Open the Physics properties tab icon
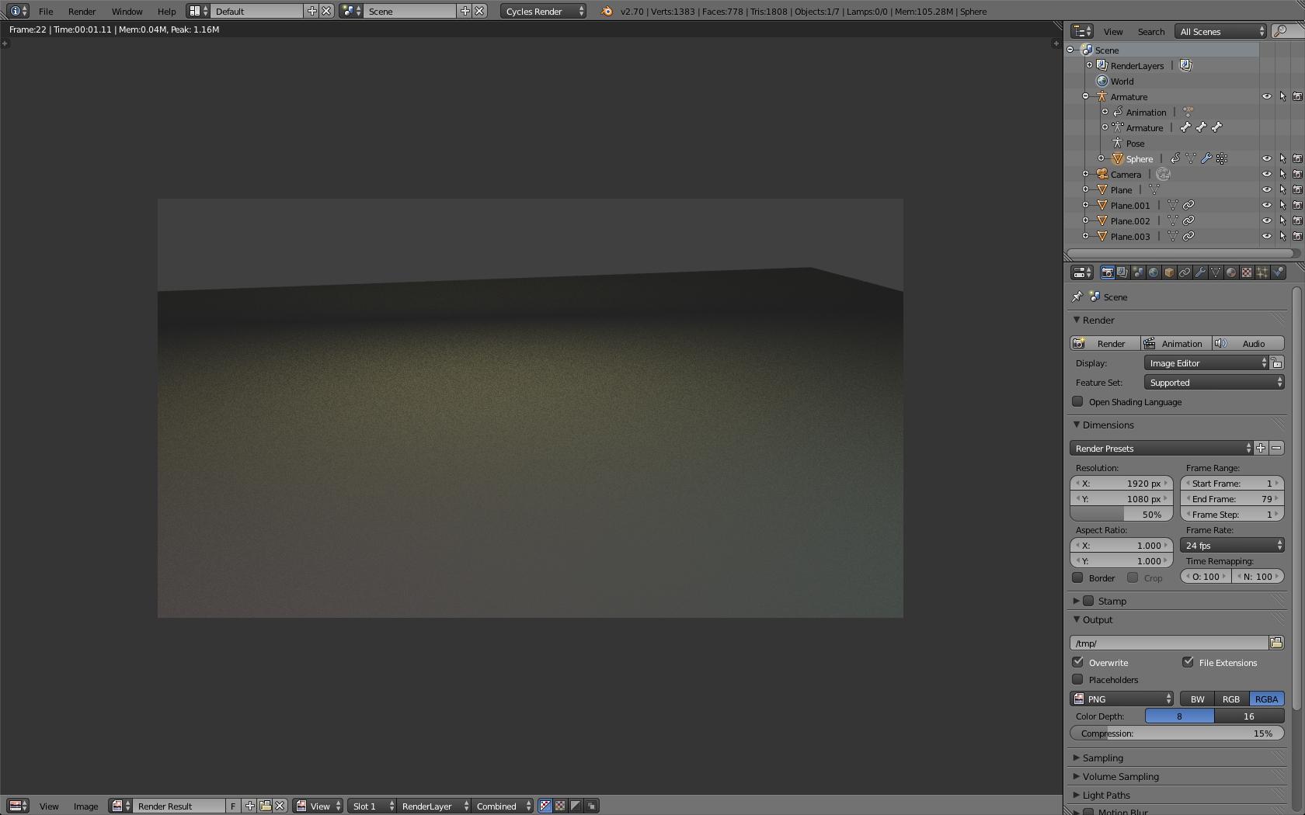Viewport: 1305px width, 815px height. [1278, 272]
